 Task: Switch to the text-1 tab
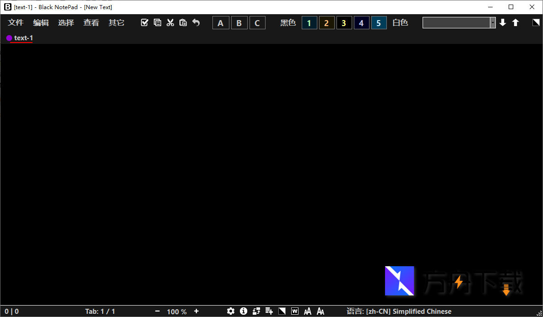(22, 38)
